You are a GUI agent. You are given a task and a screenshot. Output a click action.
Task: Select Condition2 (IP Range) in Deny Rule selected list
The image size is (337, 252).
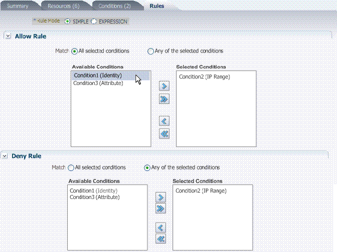(x=201, y=190)
